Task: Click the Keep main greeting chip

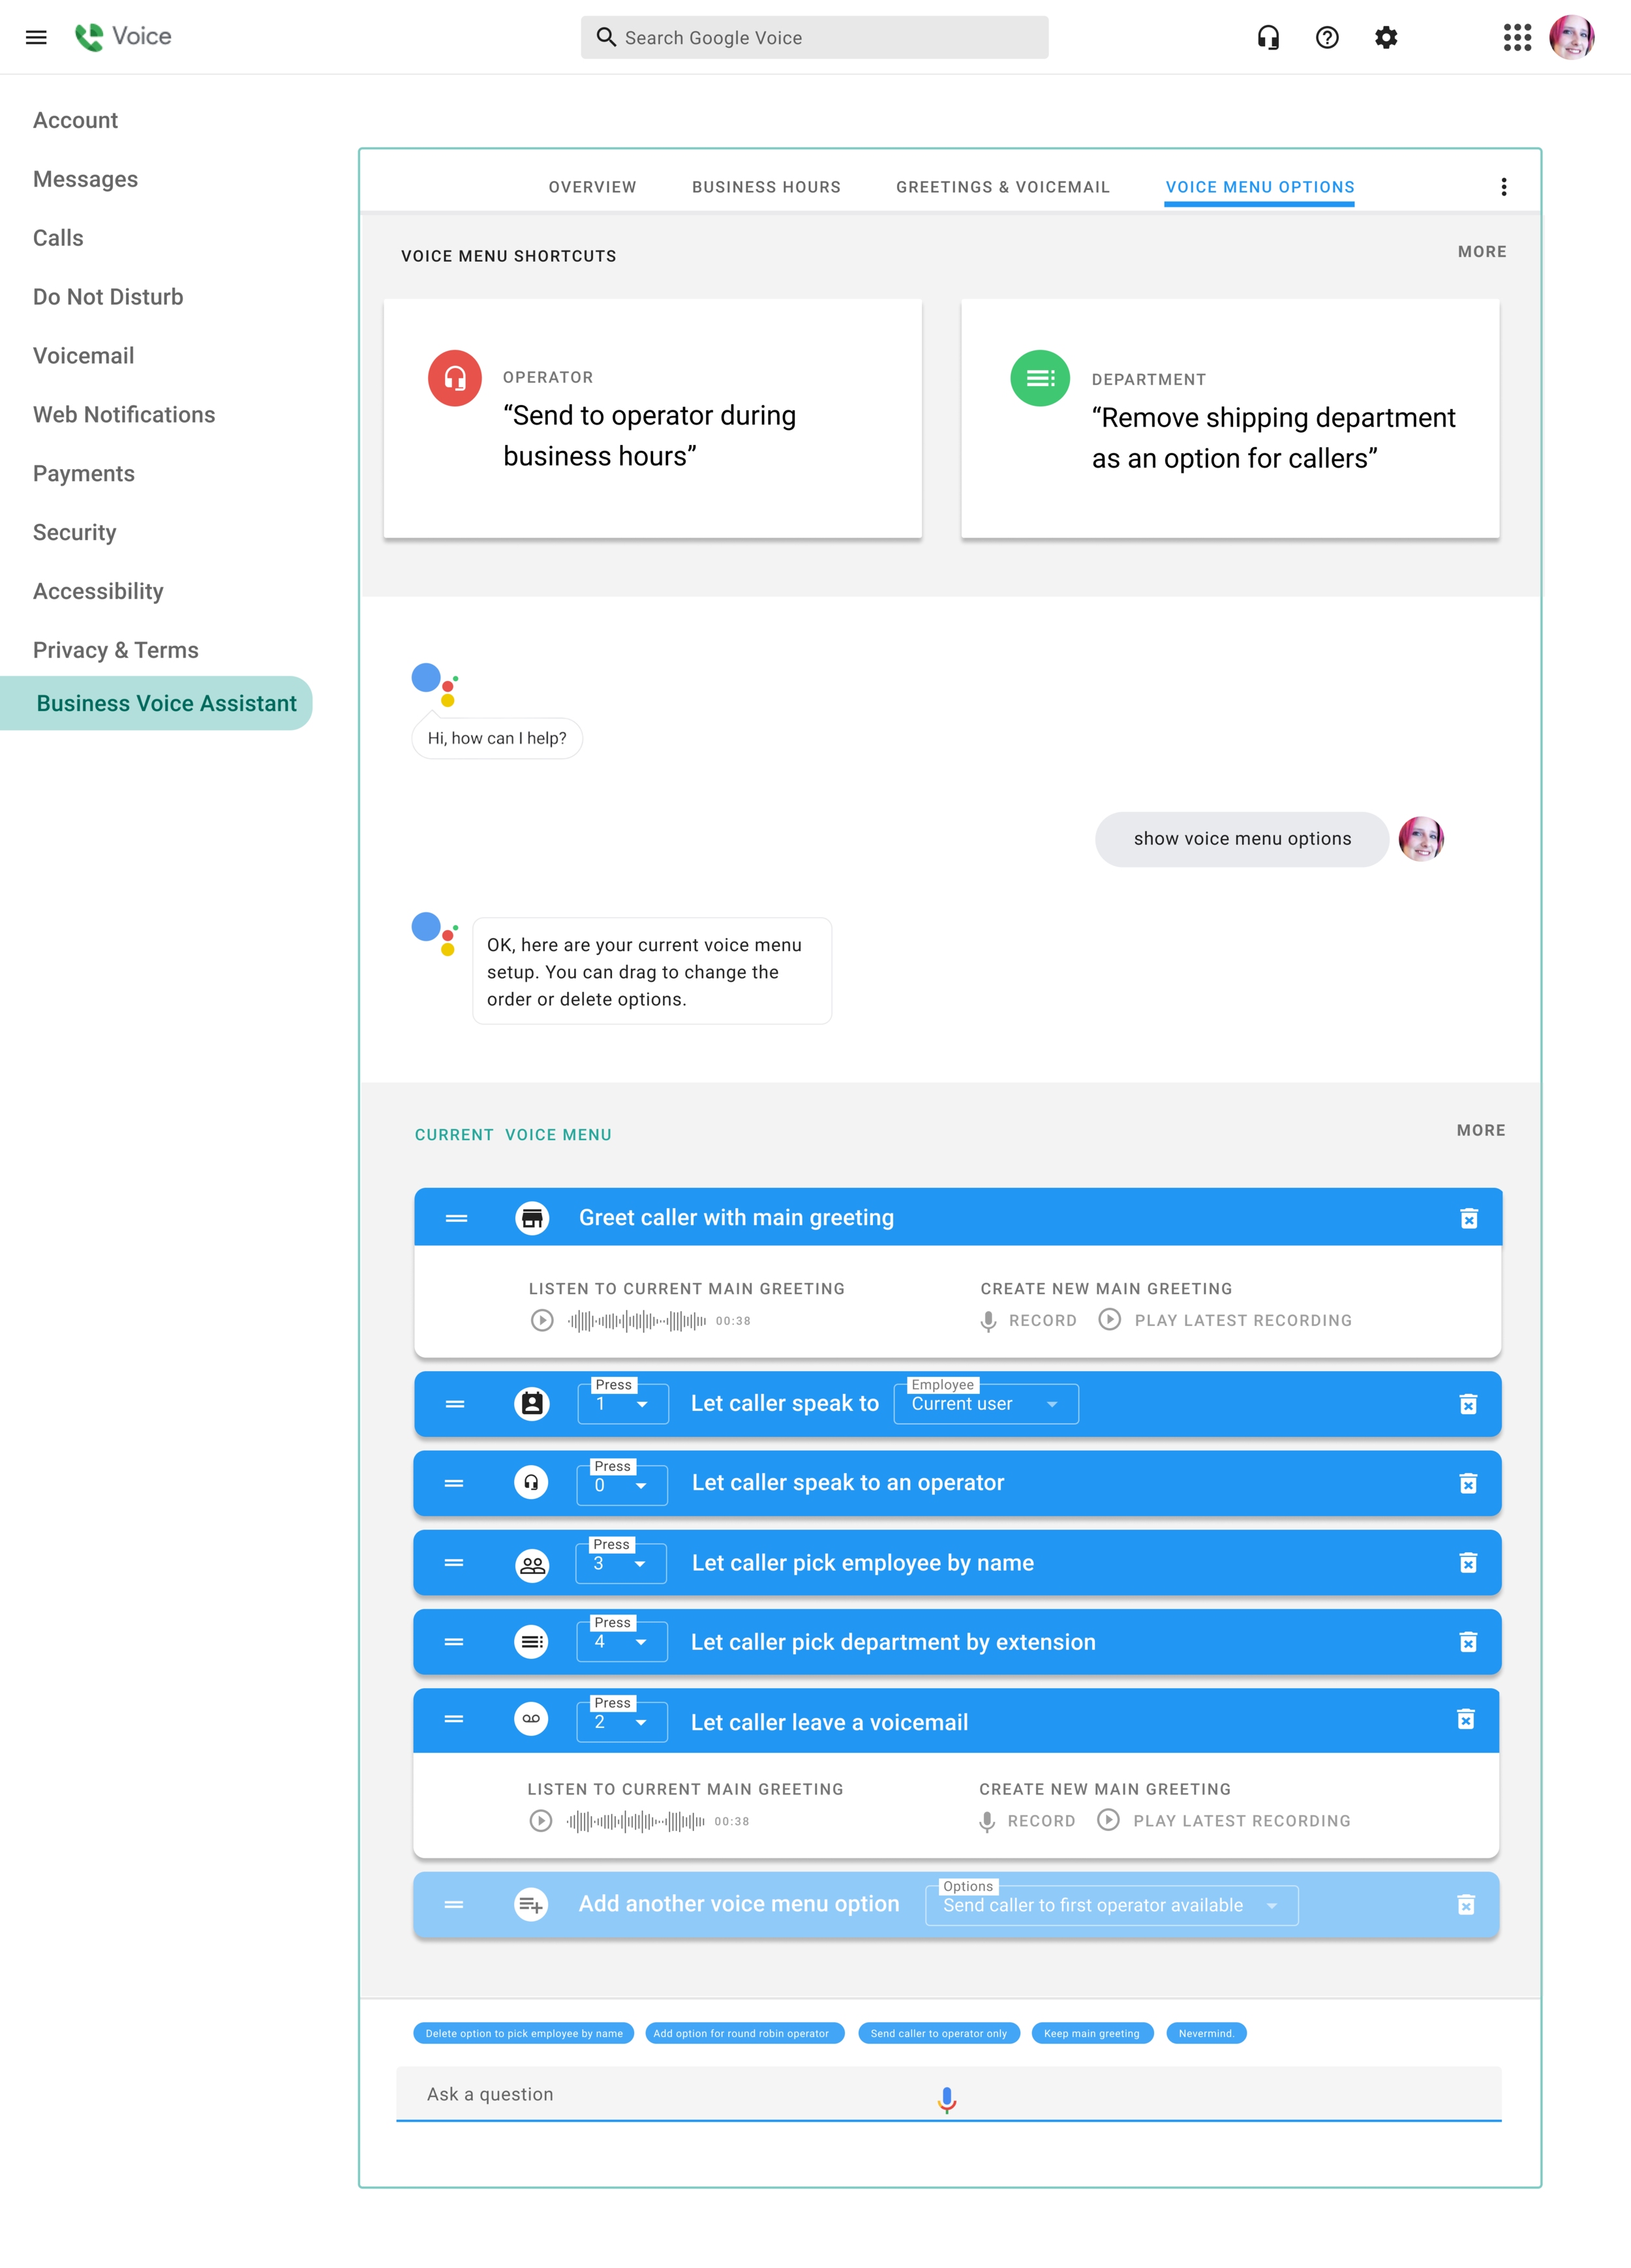Action: [1091, 2033]
